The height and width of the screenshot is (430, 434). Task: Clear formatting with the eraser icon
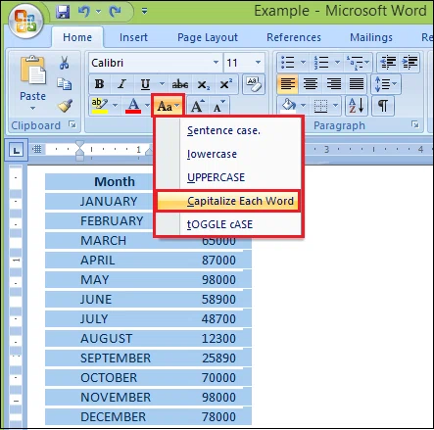(254, 84)
